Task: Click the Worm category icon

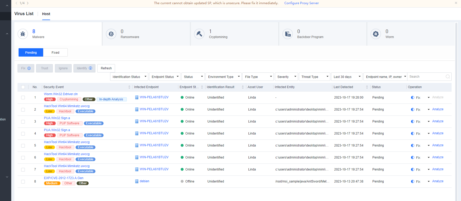Action: (x=376, y=34)
